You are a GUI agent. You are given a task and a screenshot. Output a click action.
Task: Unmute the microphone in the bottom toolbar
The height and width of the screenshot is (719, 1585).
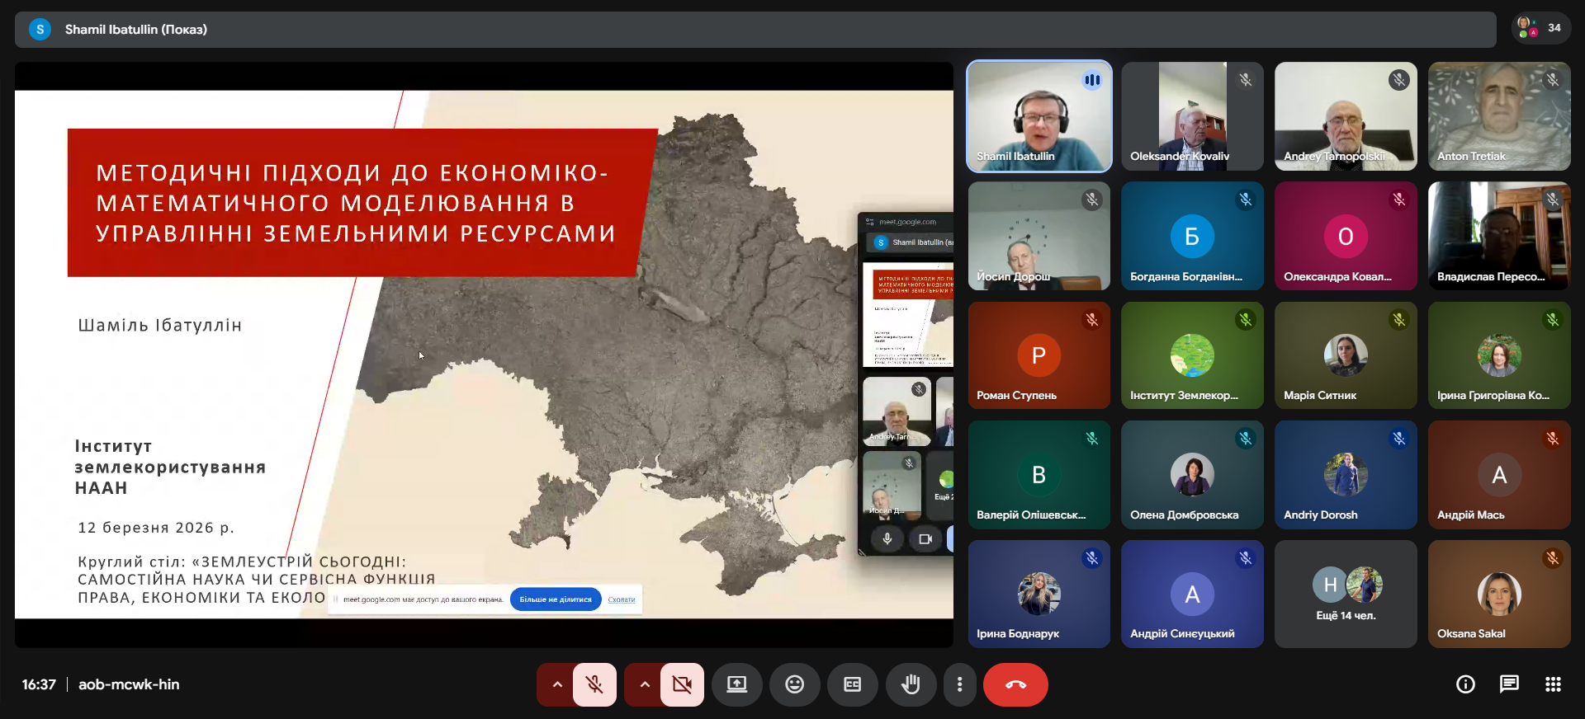pyautogui.click(x=594, y=684)
